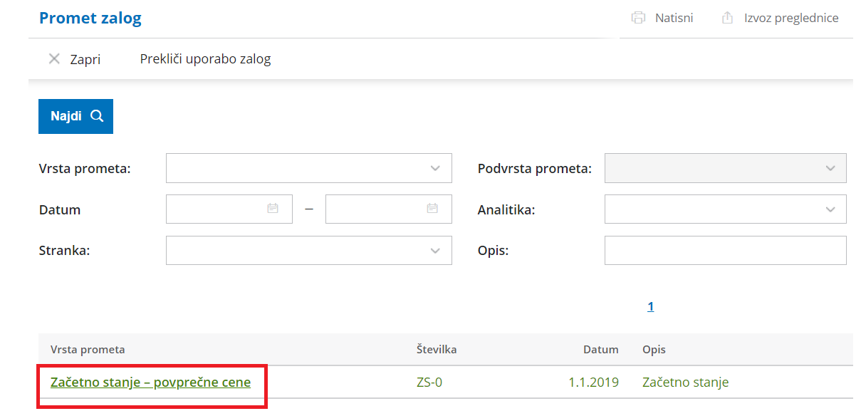Open the start date calendar picker
Viewport: 861px width, 411px height.
point(273,209)
